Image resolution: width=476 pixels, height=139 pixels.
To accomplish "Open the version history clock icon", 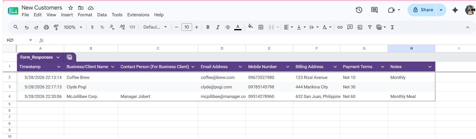I will [x=359, y=10].
